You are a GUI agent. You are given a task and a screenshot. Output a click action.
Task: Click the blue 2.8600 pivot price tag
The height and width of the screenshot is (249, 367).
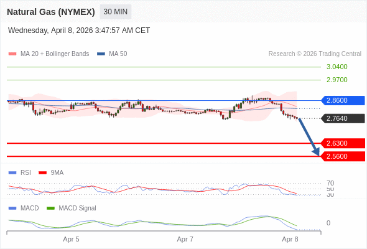343,100
